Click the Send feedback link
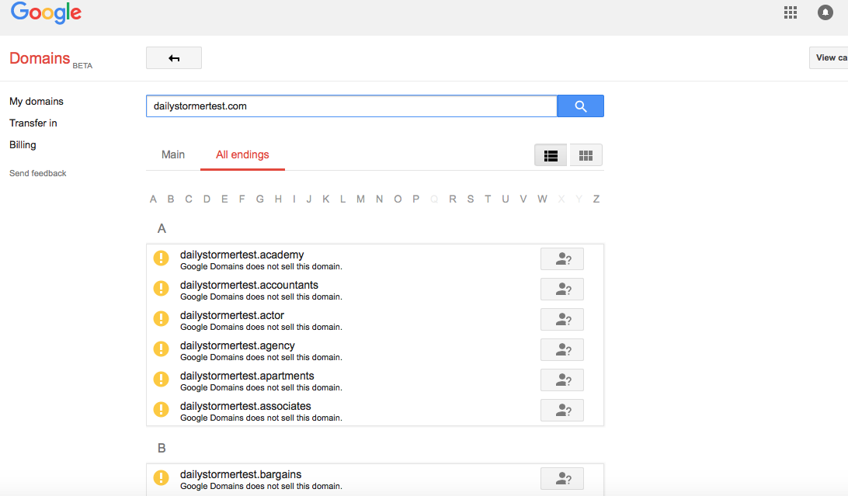This screenshot has width=848, height=496. coord(38,173)
